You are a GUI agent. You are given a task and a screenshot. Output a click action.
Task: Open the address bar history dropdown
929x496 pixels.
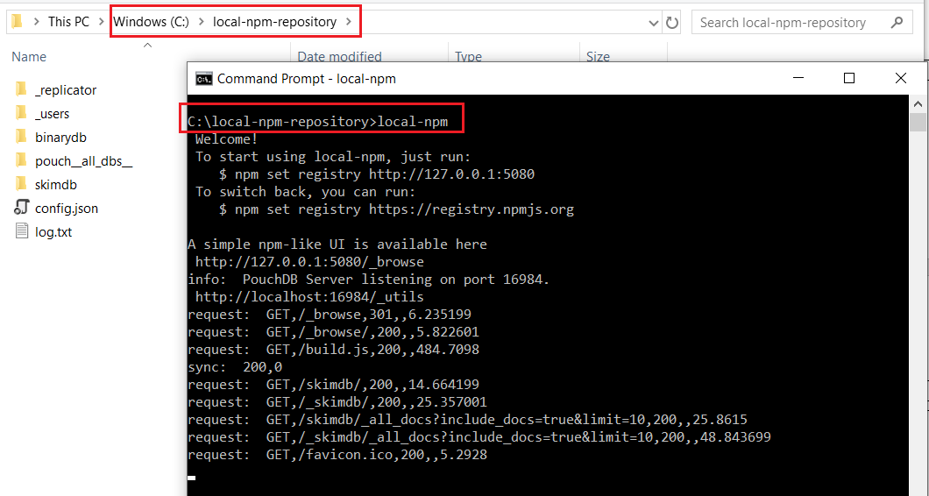pos(652,23)
